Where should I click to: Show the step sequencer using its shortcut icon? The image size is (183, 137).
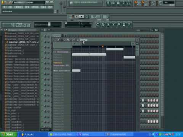(113, 3)
